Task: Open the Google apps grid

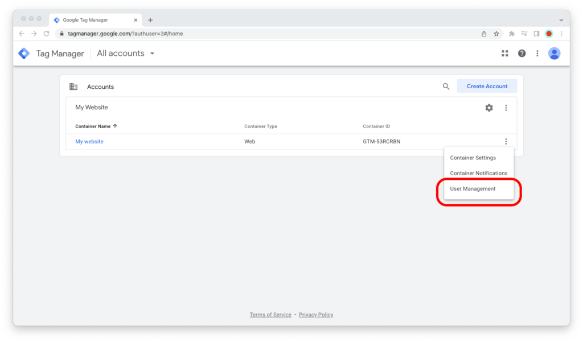Action: [504, 53]
